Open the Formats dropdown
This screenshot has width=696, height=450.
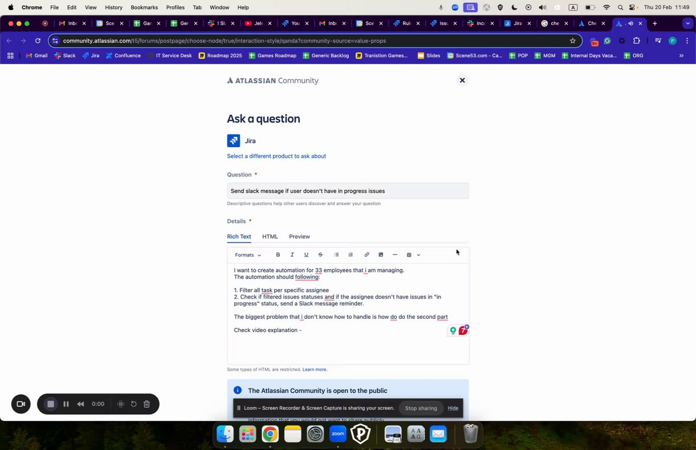tap(248, 255)
